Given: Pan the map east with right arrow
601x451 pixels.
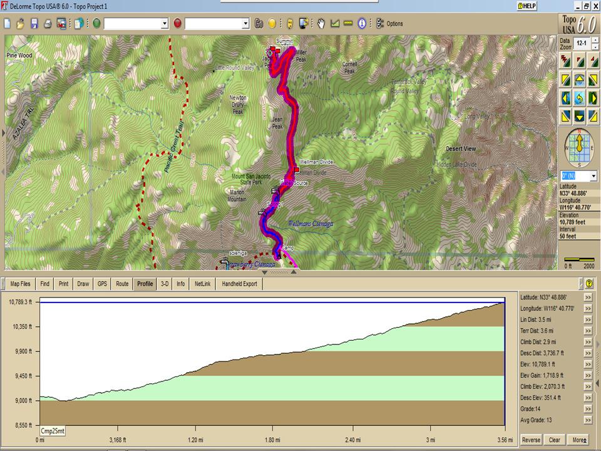Looking at the screenshot, I should pos(592,98).
